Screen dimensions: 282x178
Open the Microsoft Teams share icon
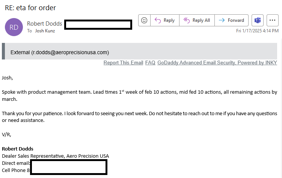point(258,20)
